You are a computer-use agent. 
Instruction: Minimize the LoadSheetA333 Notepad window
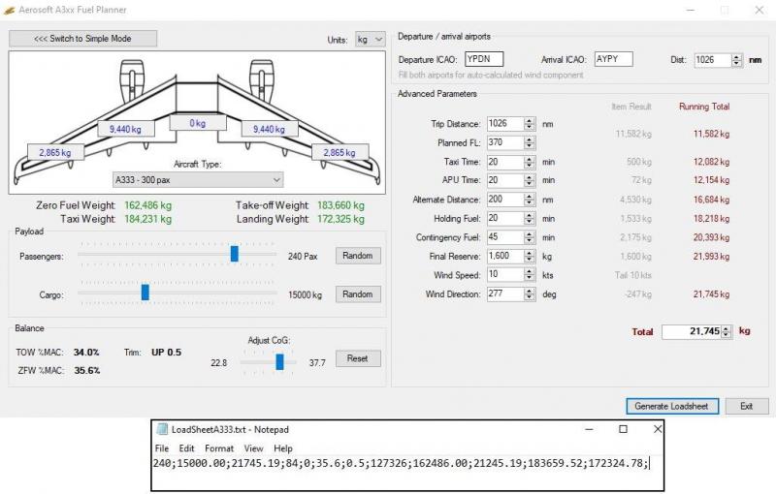pos(589,429)
